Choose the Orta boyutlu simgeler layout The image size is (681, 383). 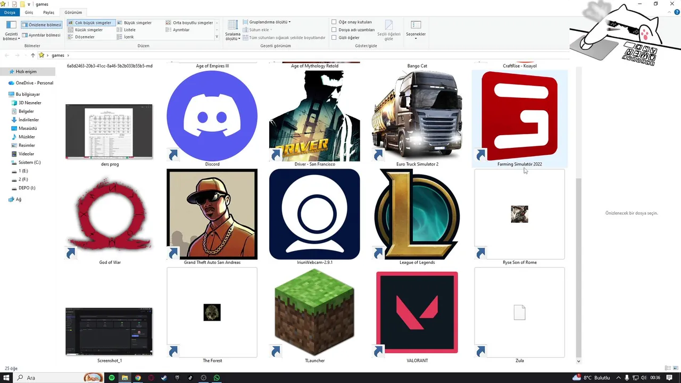[x=189, y=23]
